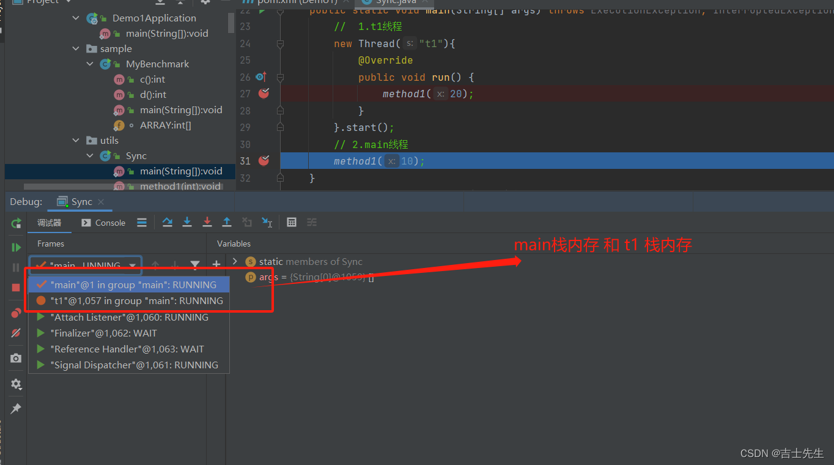
Task: Step over the current line
Action: pyautogui.click(x=167, y=223)
